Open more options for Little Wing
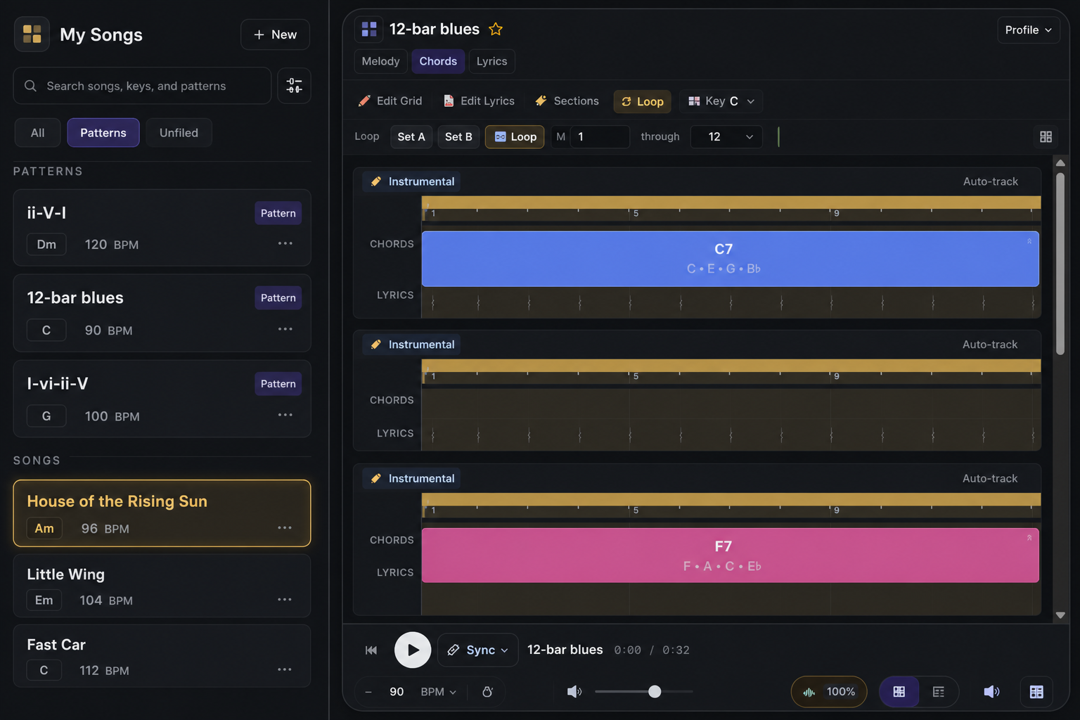The width and height of the screenshot is (1080, 720). coord(285,599)
